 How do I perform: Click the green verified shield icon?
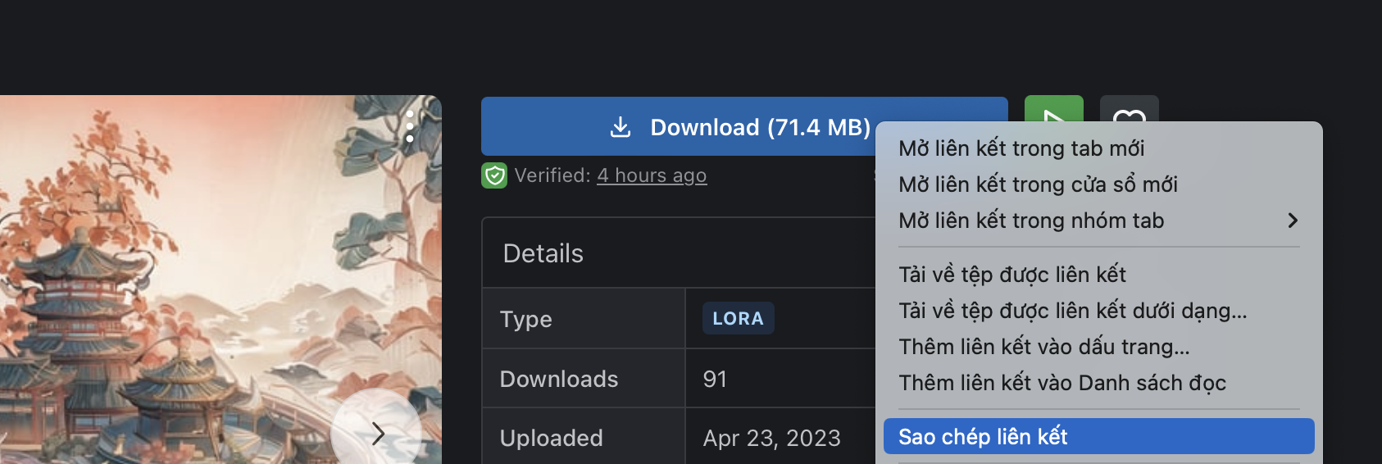tap(494, 175)
